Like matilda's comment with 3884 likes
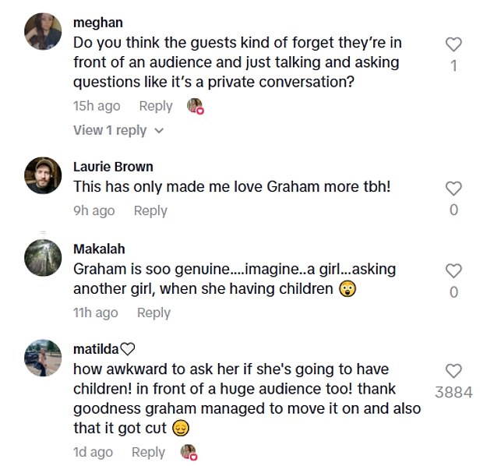Viewport: 494px width, 466px height. (x=453, y=371)
